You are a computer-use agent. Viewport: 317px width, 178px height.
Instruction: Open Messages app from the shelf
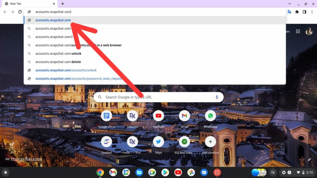204,172
